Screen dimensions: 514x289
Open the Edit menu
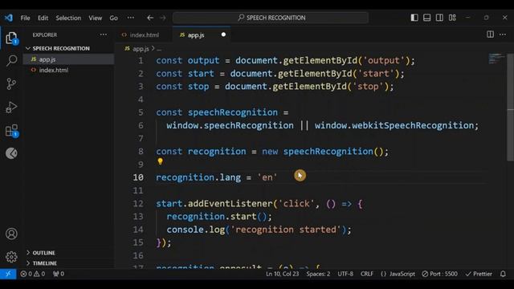point(43,18)
